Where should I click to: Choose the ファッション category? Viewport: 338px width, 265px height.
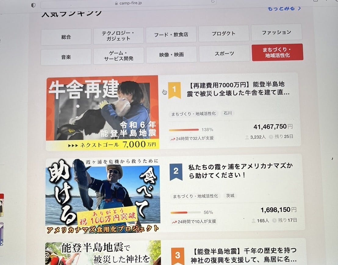click(x=277, y=32)
